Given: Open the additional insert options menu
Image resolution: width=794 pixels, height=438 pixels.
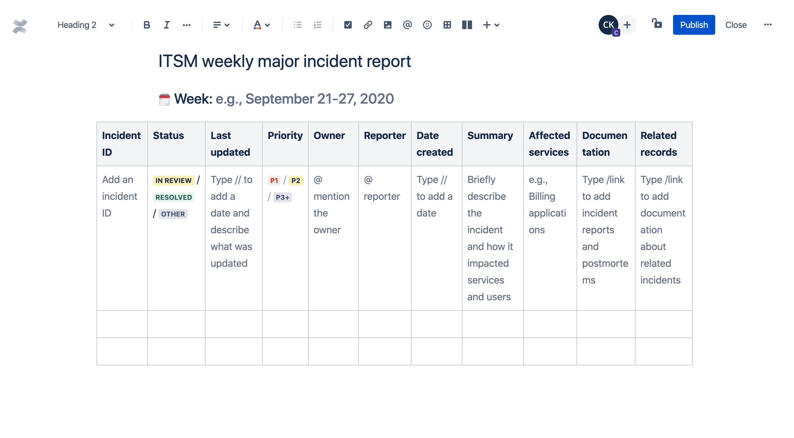Looking at the screenshot, I should point(497,24).
